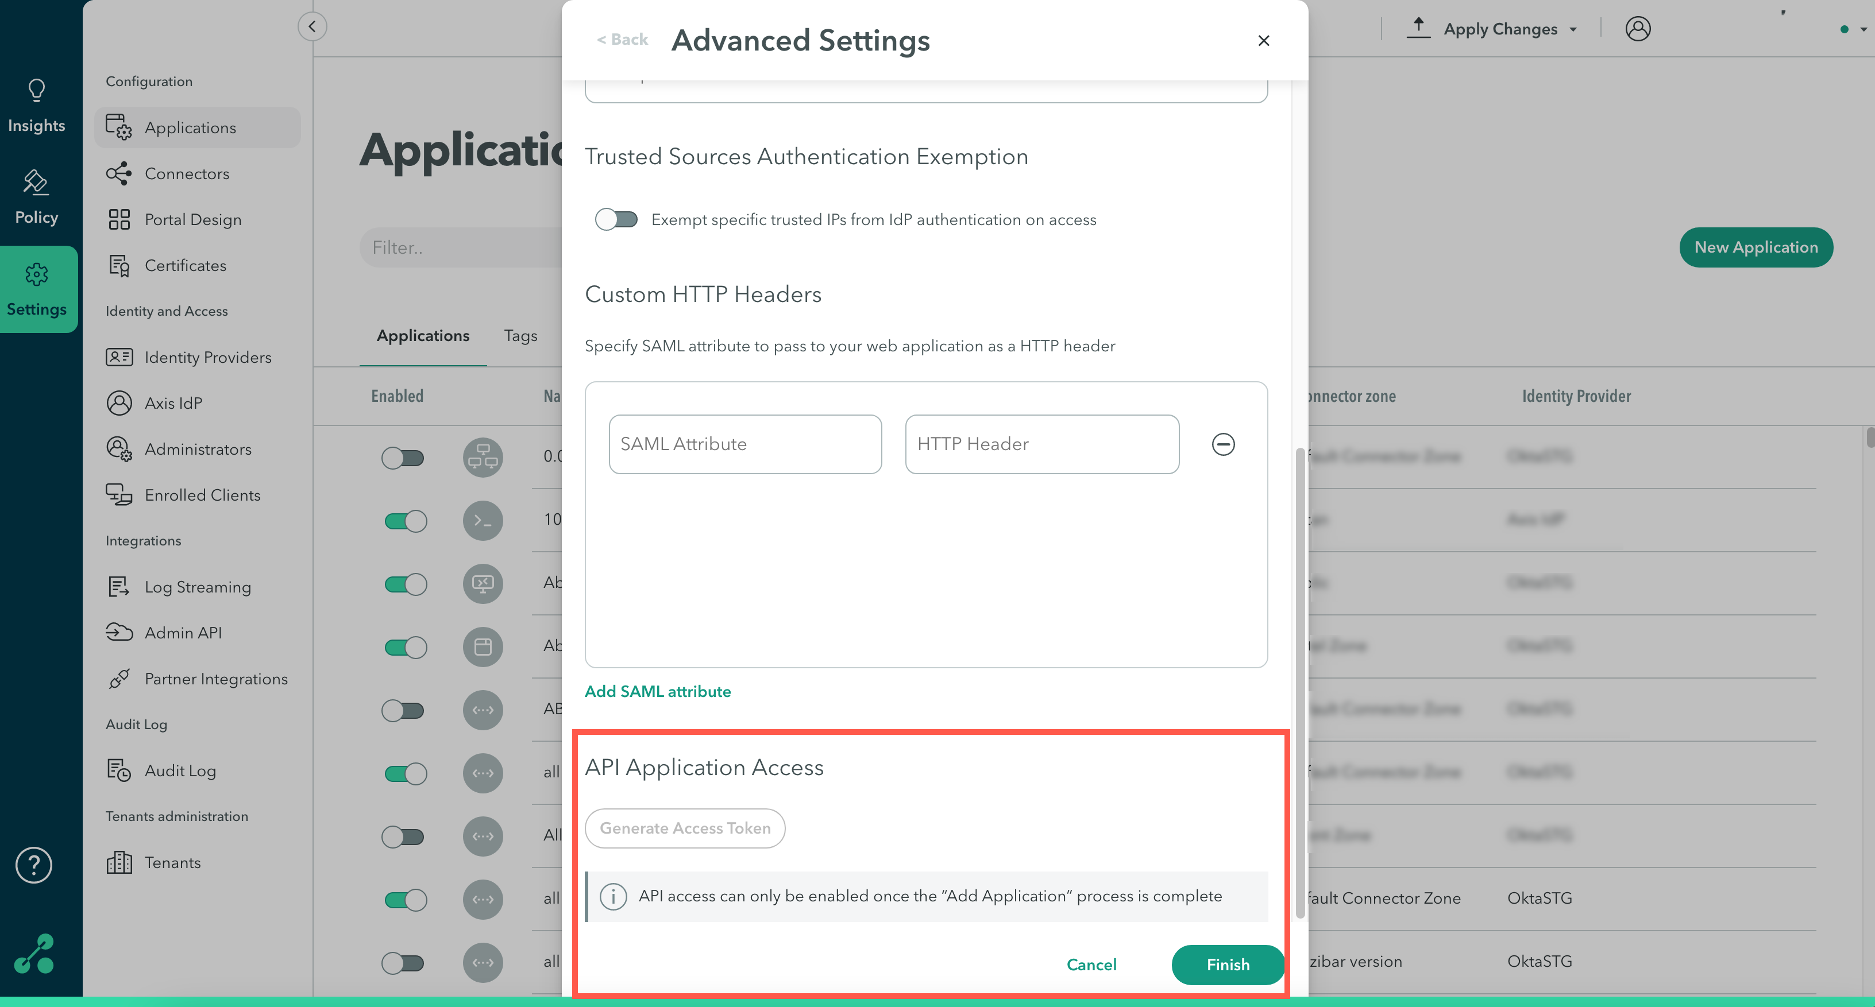
Task: Click the Administrators icon
Action: pyautogui.click(x=119, y=449)
